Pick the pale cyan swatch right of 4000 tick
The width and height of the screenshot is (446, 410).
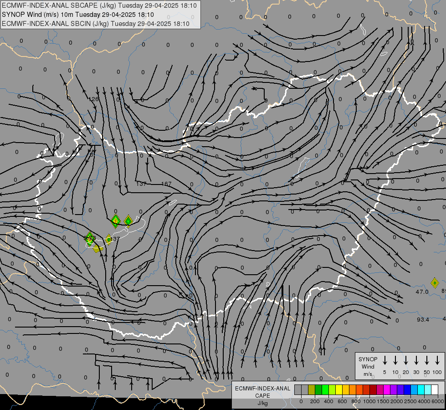pos(427,390)
